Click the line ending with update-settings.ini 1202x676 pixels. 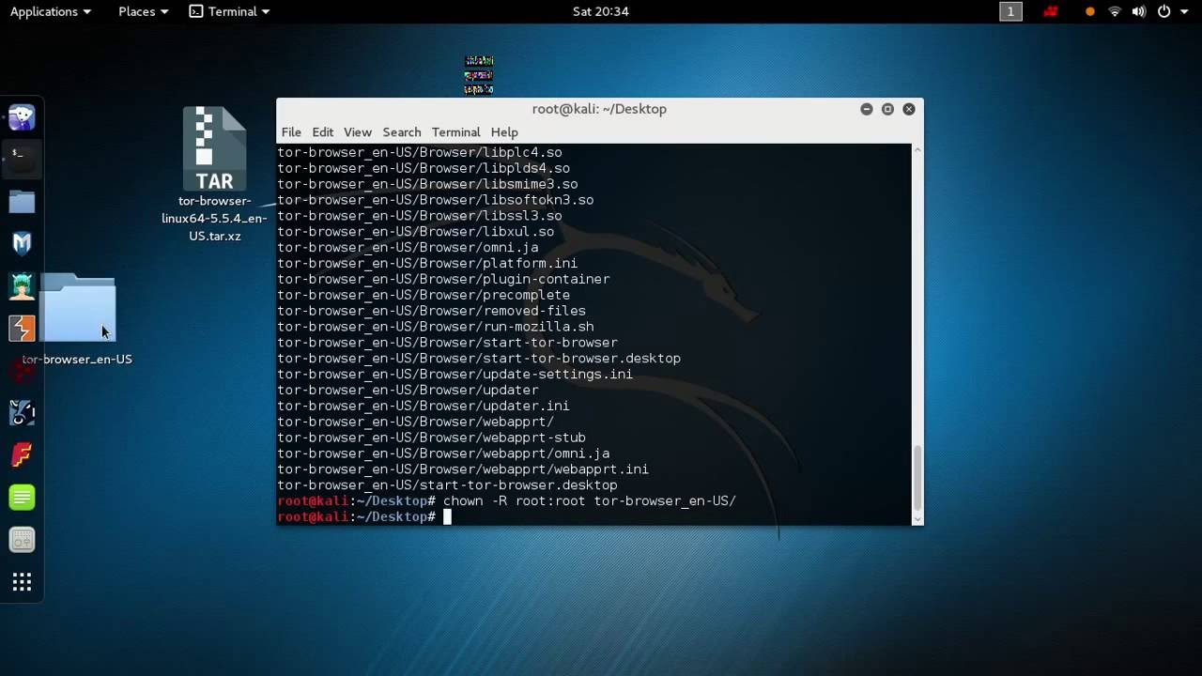pos(455,375)
